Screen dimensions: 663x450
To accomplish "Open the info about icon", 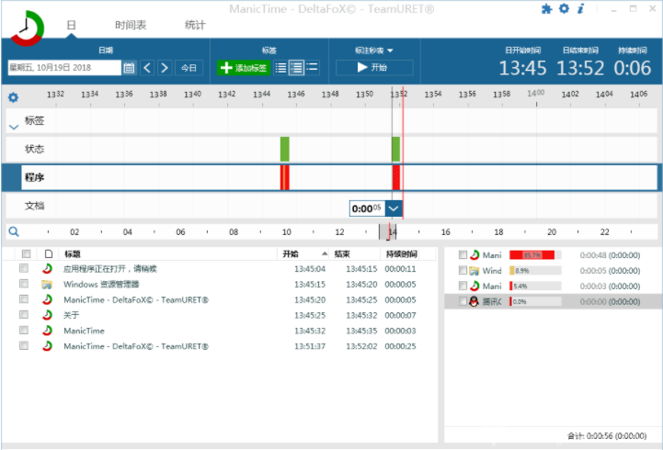I will pos(580,9).
